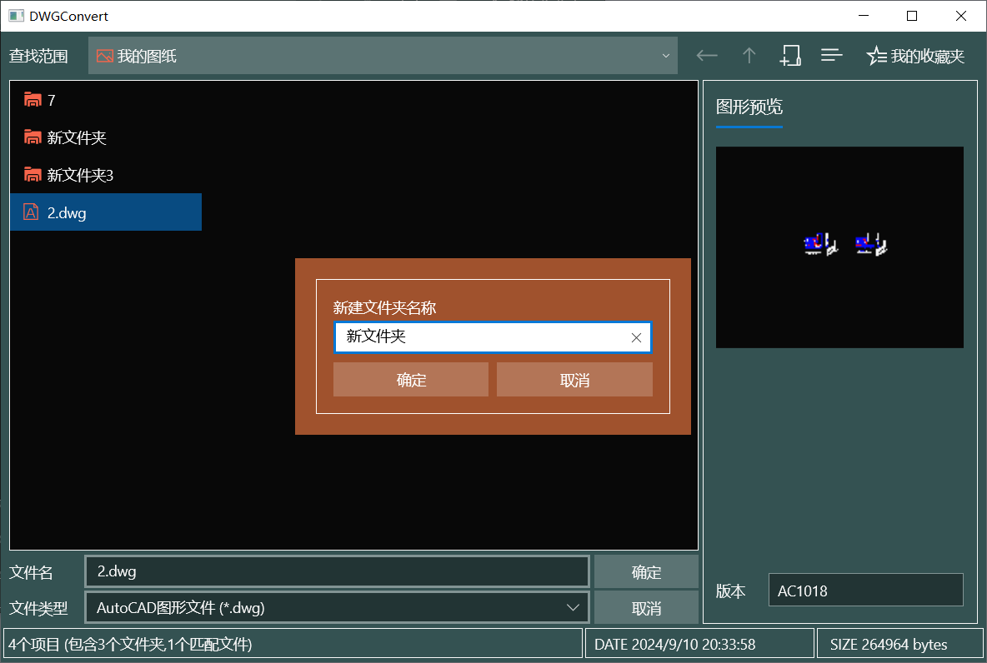Click the 文件名 input field

[x=338, y=571]
